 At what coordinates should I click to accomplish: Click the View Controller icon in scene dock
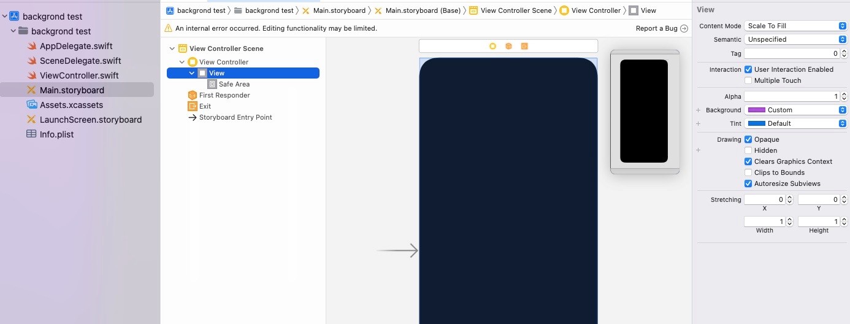[x=492, y=46]
